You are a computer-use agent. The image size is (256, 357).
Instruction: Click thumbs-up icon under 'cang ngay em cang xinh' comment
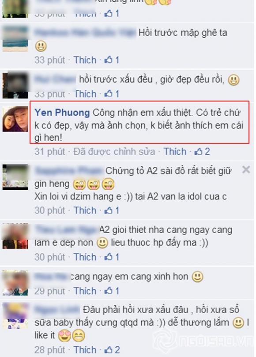[x=108, y=291]
